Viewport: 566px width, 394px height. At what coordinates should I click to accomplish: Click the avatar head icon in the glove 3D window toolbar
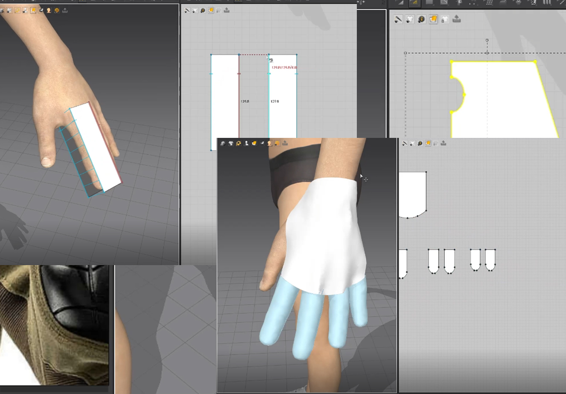(269, 143)
